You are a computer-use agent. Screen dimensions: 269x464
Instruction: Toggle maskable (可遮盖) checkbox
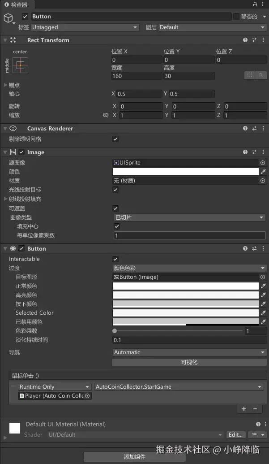click(x=115, y=208)
